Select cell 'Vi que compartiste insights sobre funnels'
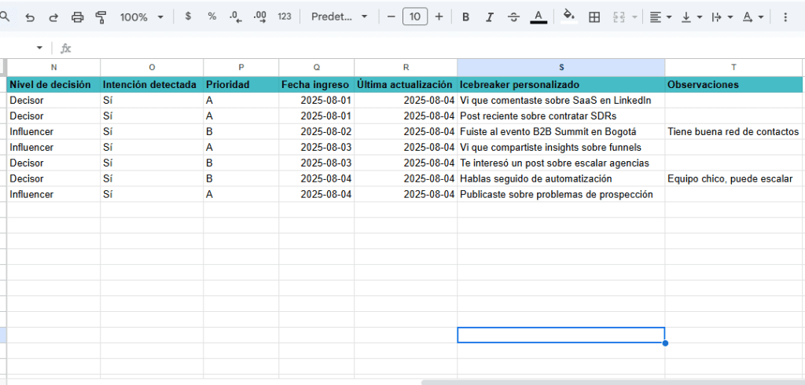The height and width of the screenshot is (385, 805). [561, 148]
